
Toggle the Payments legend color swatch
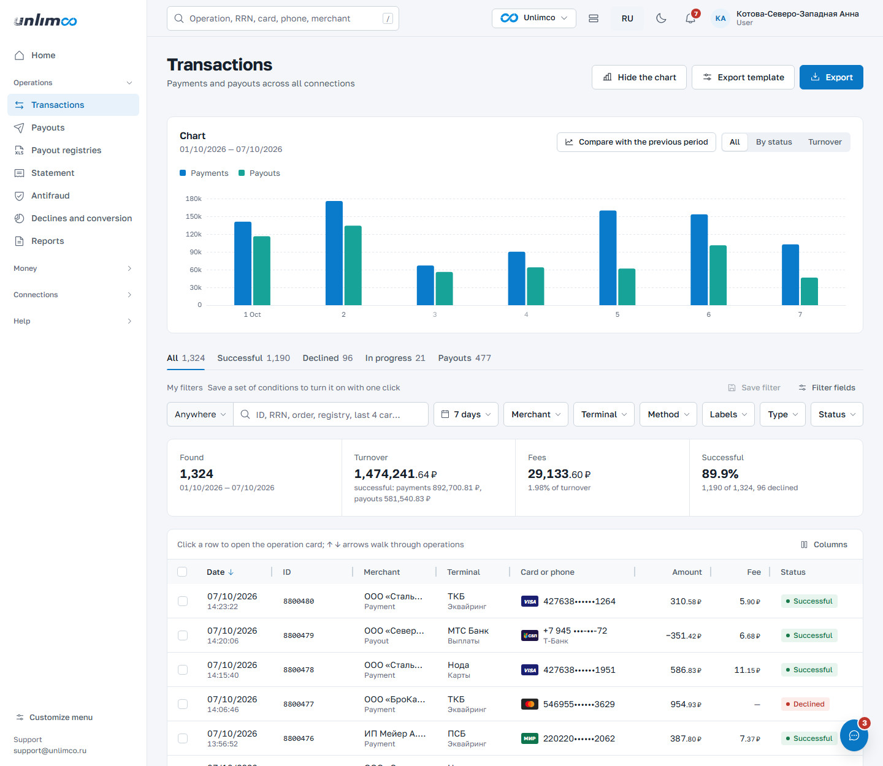coord(183,173)
